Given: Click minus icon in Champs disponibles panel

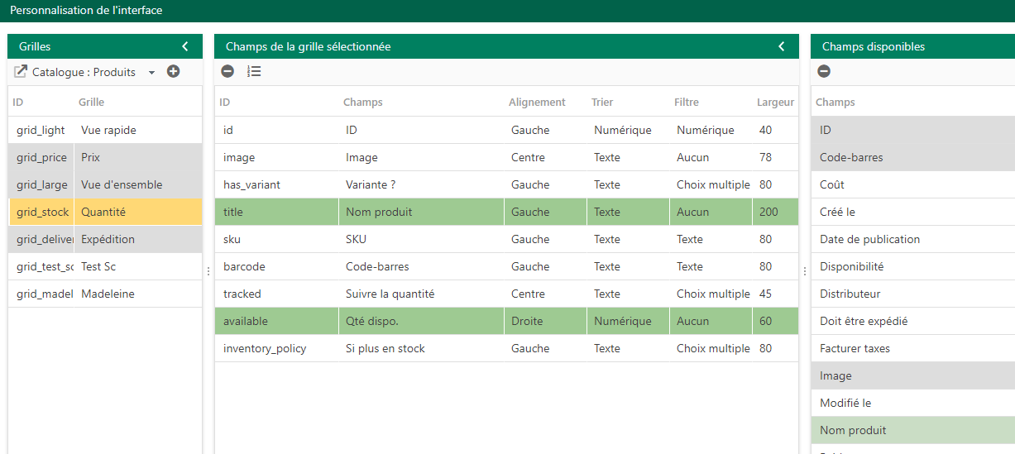Looking at the screenshot, I should click(824, 71).
